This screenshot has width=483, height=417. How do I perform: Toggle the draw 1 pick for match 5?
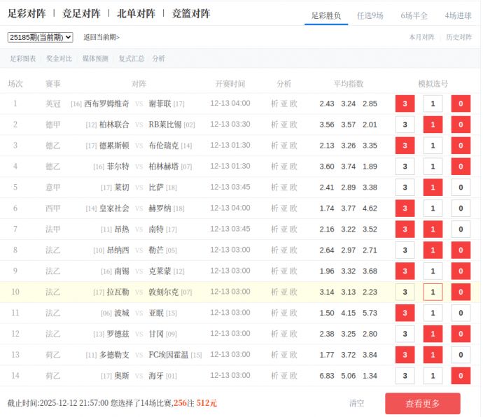coord(433,188)
